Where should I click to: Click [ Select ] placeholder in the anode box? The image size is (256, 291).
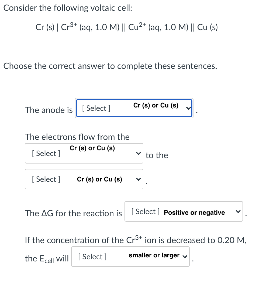[95, 108]
